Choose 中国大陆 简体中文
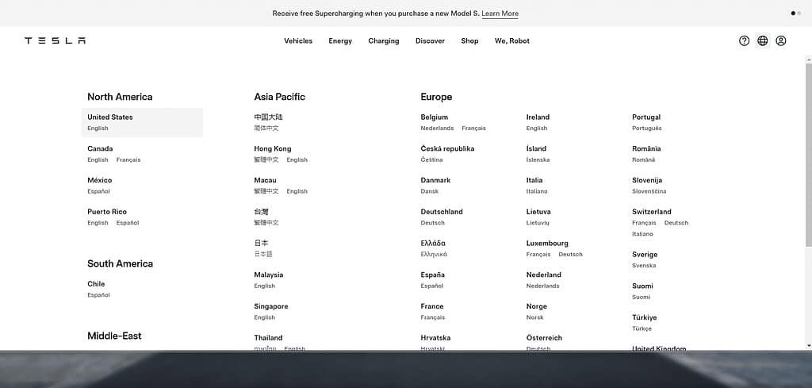 [266, 129]
